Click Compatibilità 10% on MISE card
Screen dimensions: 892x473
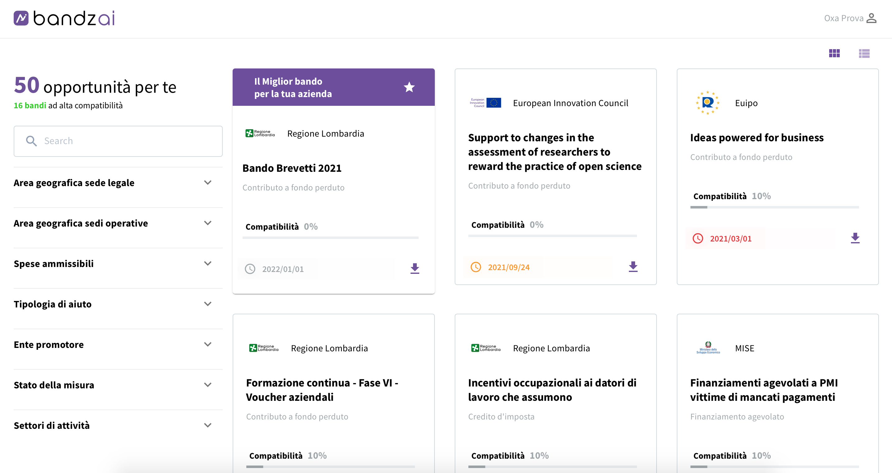(732, 456)
